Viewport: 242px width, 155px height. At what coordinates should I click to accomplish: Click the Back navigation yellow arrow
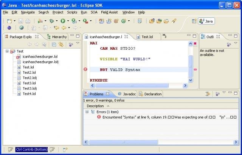[x=64, y=28]
